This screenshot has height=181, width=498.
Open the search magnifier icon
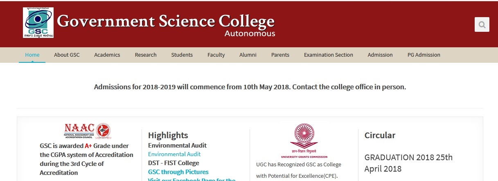(x=482, y=24)
